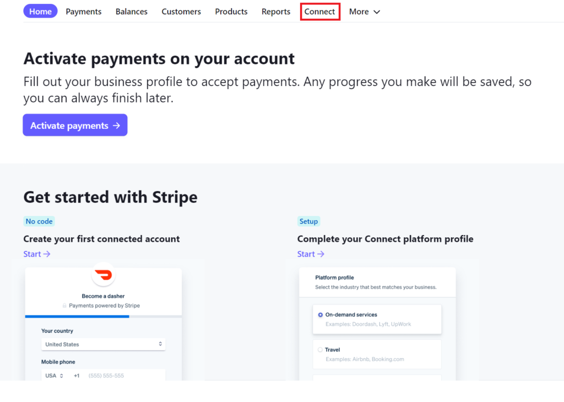564x402 pixels.
Task: Open the "Your country" dropdown
Action: pos(103,344)
